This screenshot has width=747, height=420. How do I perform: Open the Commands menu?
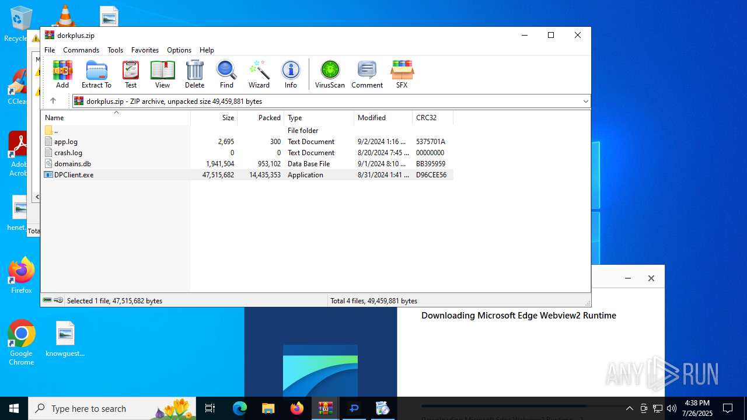click(81, 50)
